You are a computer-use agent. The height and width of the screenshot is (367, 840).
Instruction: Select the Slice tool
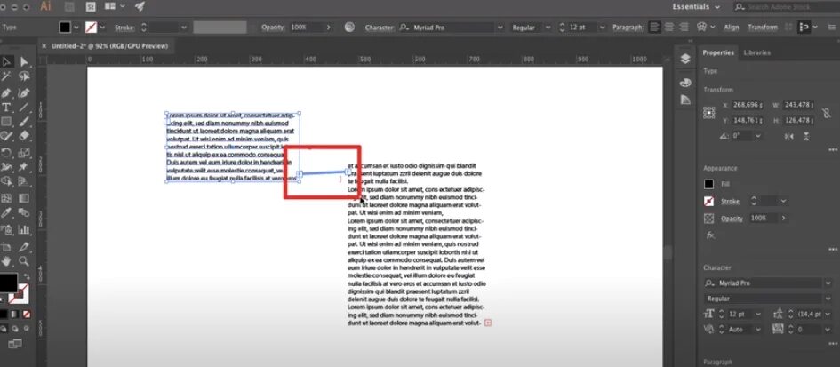tap(24, 247)
